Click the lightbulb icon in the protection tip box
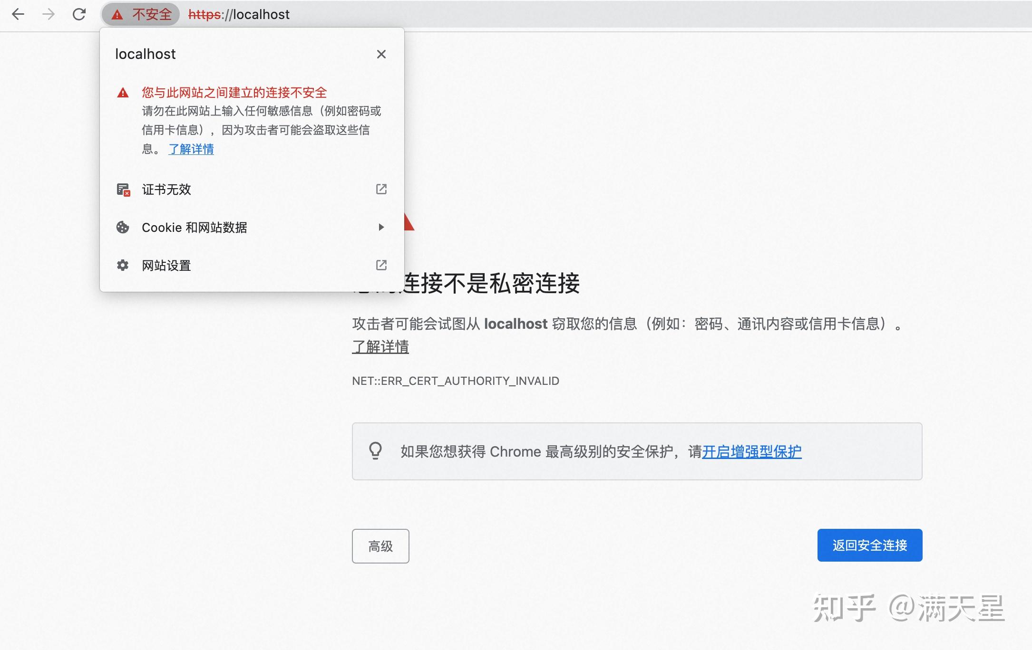Image resolution: width=1032 pixels, height=650 pixels. tap(376, 451)
